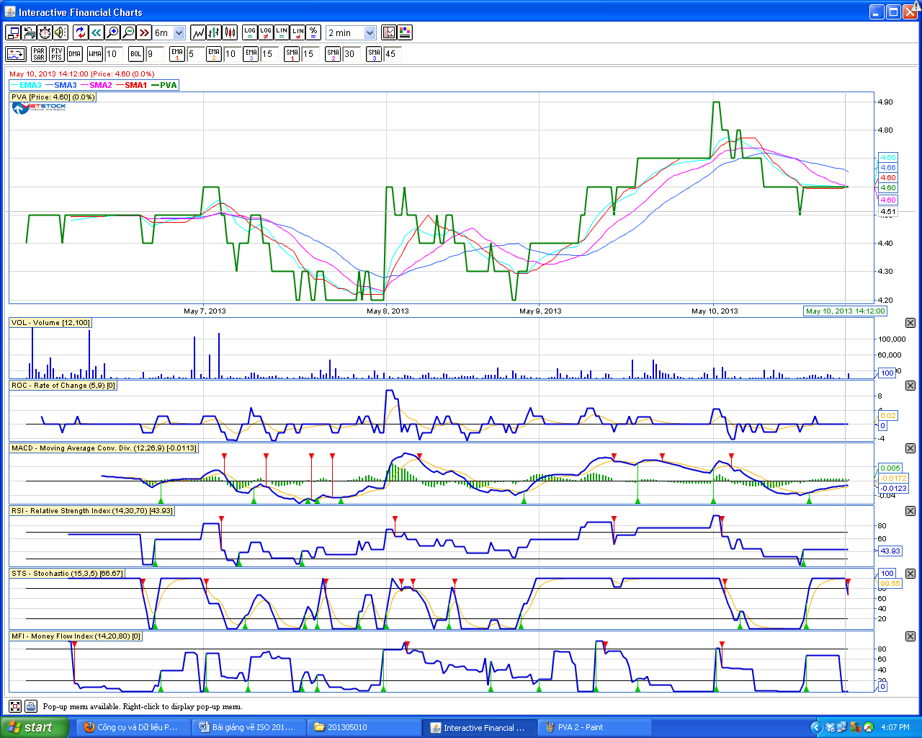Open the 6m time range dropdown
922x738 pixels.
click(x=170, y=32)
